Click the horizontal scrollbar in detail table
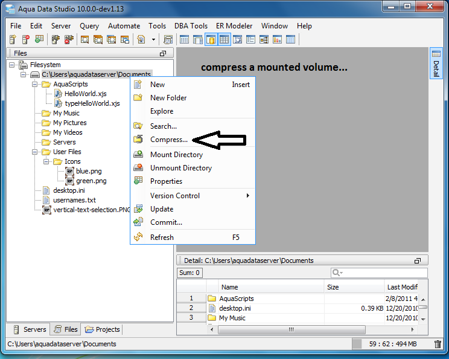The width and height of the screenshot is (449, 359). coord(291,329)
